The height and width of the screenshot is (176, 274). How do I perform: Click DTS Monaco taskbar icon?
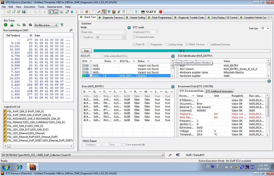[x=33, y=167]
